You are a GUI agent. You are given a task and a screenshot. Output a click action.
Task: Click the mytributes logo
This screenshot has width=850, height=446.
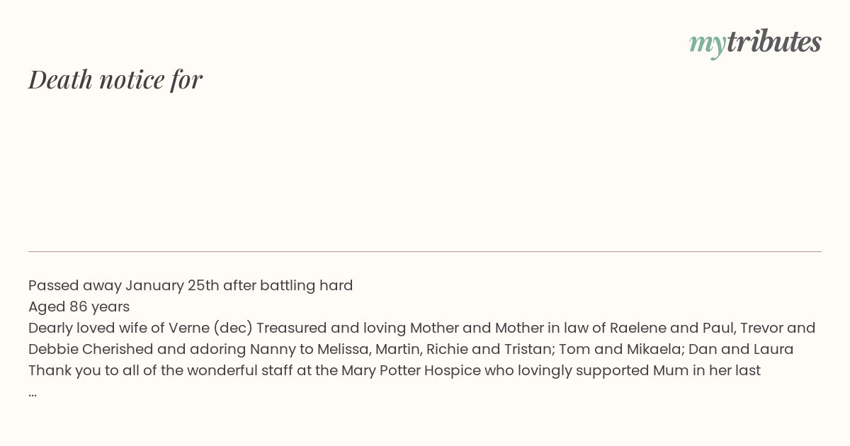point(755,43)
